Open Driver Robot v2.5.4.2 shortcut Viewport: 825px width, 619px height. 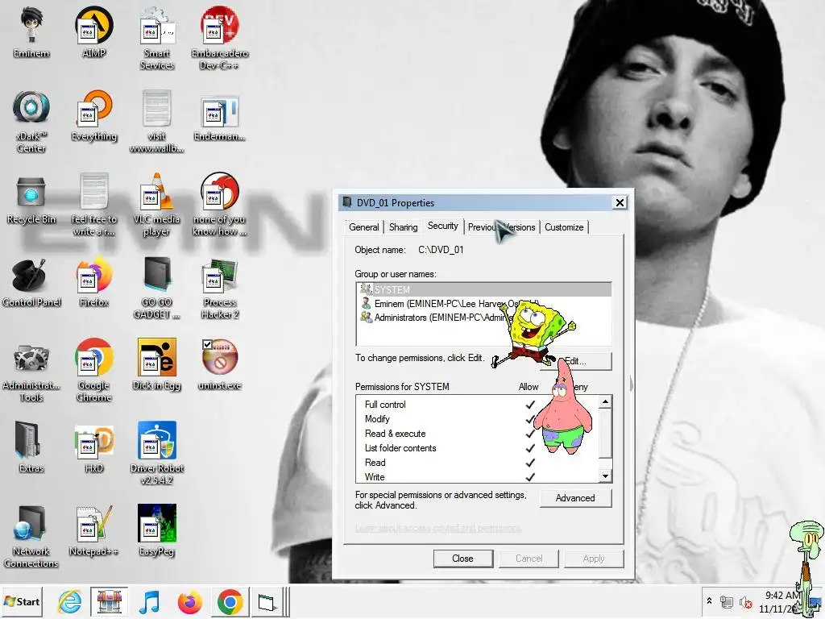pos(157,453)
